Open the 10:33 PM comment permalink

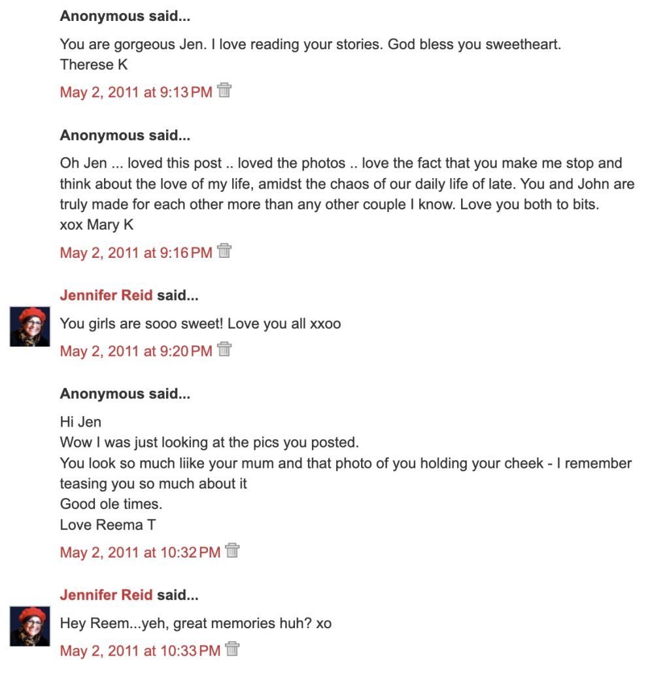click(x=140, y=651)
